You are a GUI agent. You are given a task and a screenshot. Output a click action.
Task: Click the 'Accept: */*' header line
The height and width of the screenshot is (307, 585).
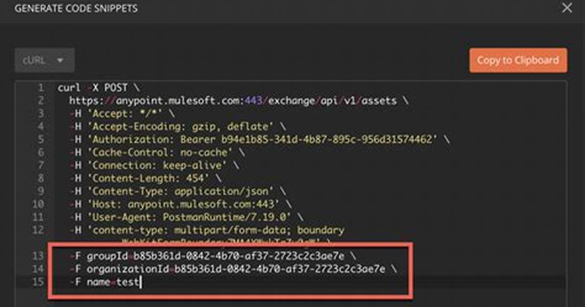[x=122, y=114]
